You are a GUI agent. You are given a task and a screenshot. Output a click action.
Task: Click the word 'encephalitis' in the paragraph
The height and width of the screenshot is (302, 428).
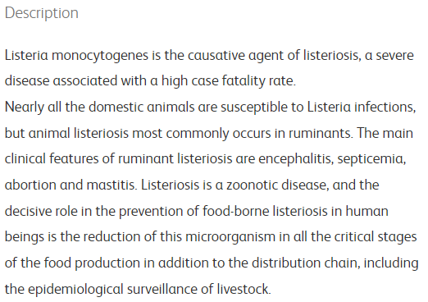(294, 159)
